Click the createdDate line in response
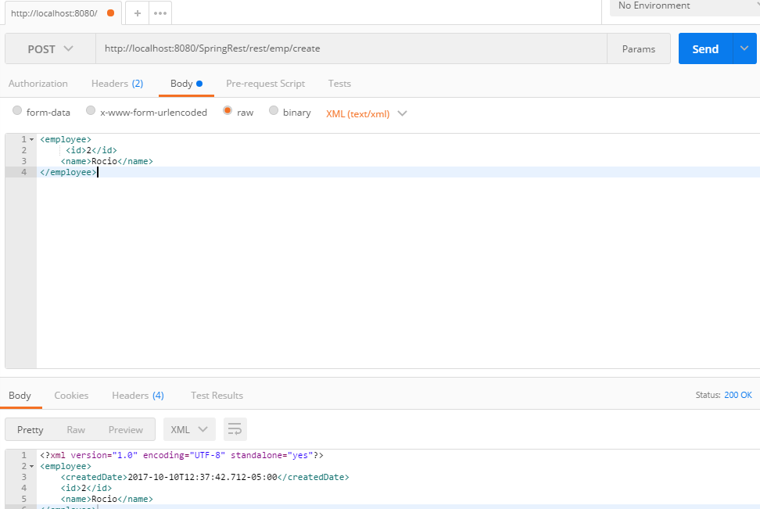Viewport: 760px width, 509px height. point(205,477)
